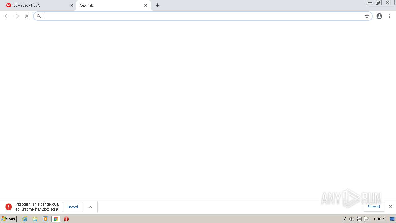The width and height of the screenshot is (396, 223).
Task: Select the New Tab tab
Action: click(113, 5)
